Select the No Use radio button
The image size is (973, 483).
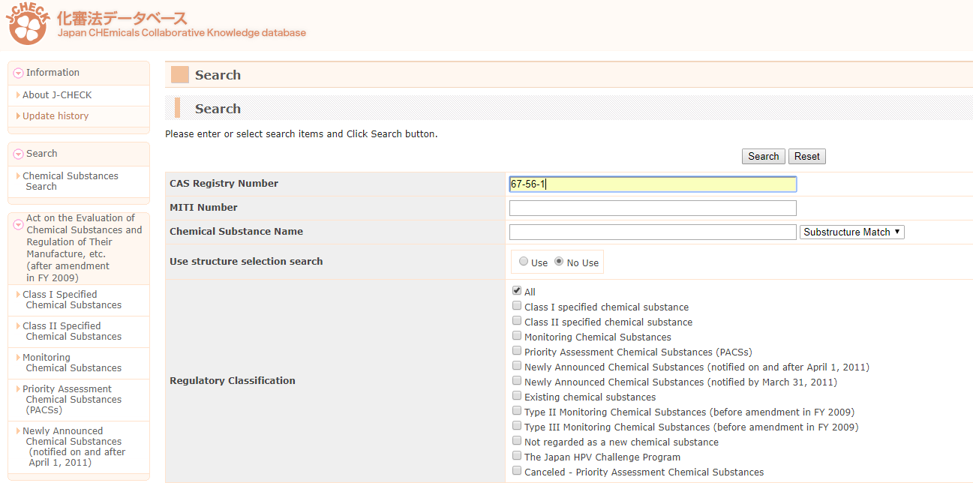click(x=559, y=262)
